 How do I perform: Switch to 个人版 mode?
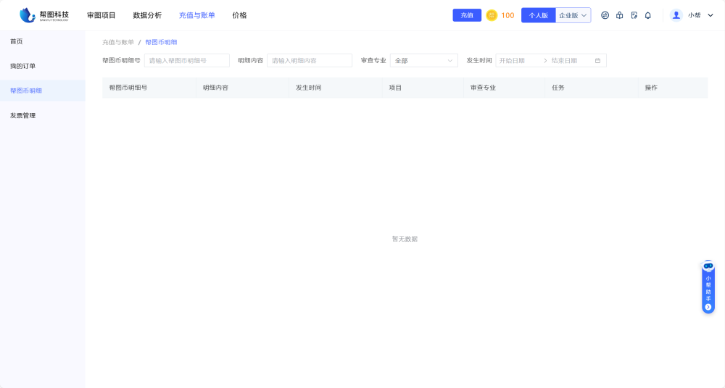(538, 15)
